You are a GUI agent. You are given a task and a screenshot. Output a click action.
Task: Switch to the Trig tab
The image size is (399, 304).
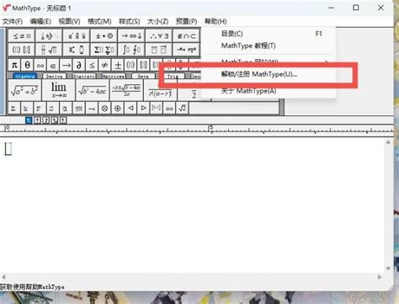173,76
